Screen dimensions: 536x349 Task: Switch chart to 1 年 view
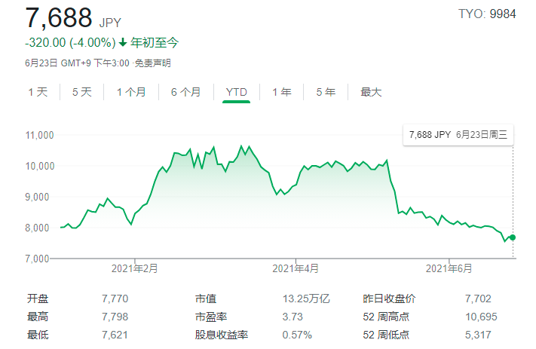(282, 92)
